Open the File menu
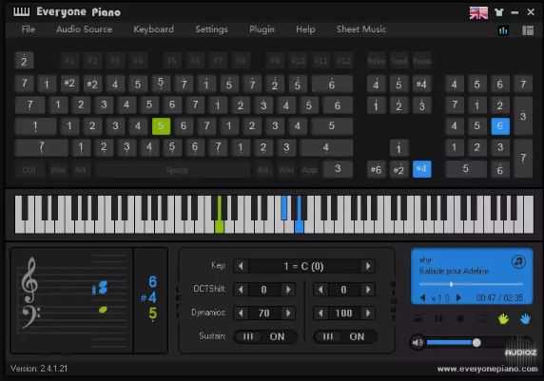Image resolution: width=544 pixels, height=381 pixels. pos(29,29)
